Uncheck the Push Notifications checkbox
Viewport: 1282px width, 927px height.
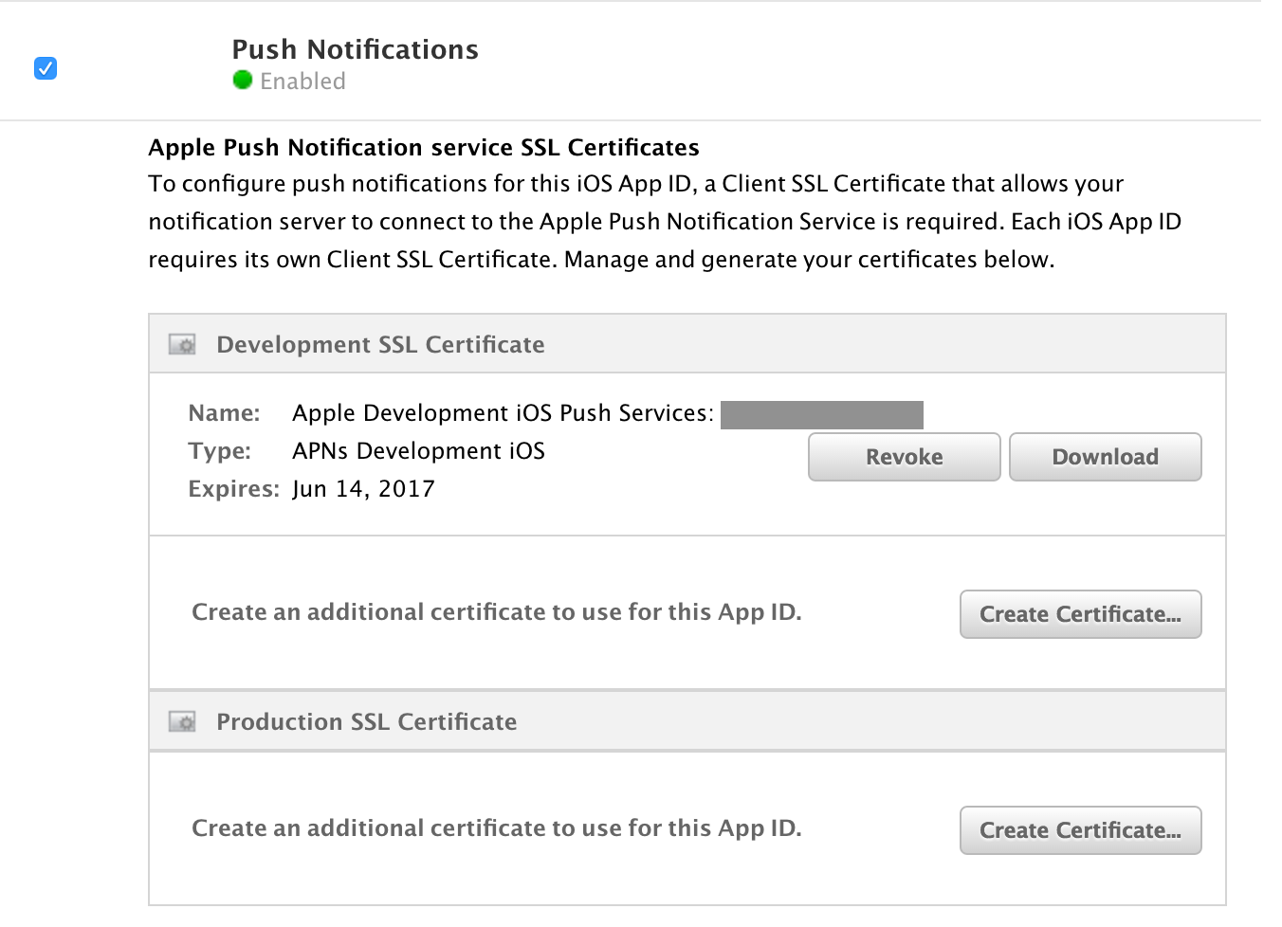coord(45,68)
